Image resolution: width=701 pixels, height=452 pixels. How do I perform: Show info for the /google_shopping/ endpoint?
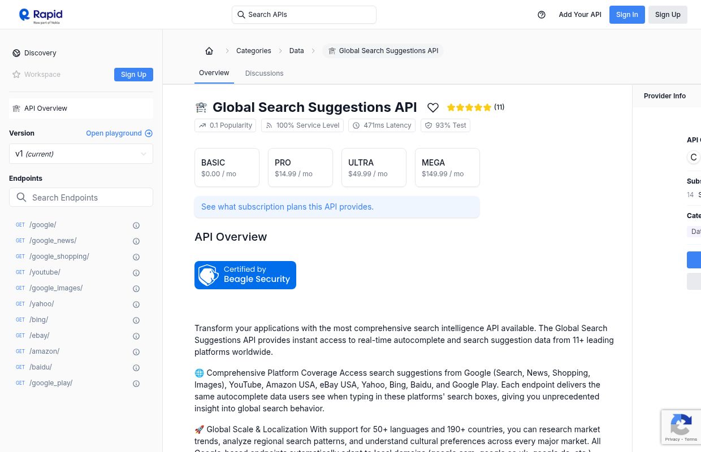tap(136, 257)
